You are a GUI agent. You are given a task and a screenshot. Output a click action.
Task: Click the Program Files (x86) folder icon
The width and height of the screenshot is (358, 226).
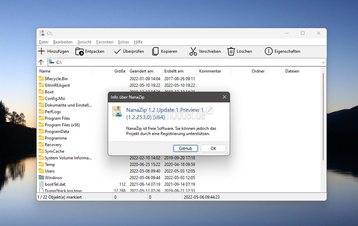click(x=41, y=125)
